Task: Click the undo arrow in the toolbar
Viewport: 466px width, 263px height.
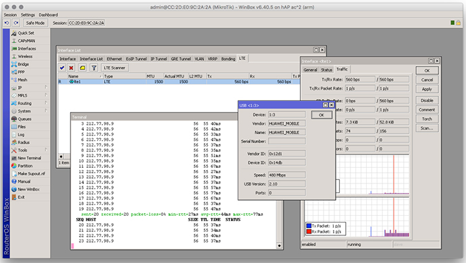Action: tap(7, 23)
